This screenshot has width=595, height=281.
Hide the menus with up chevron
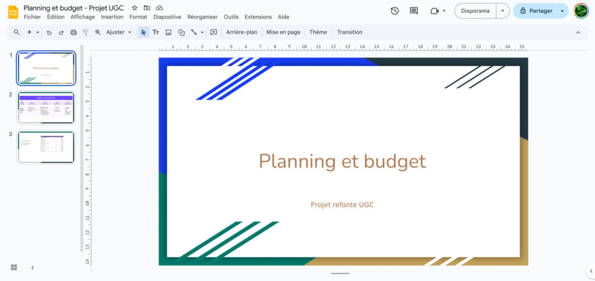(578, 32)
